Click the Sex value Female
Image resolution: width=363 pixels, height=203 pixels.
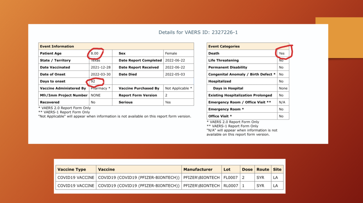(171, 53)
